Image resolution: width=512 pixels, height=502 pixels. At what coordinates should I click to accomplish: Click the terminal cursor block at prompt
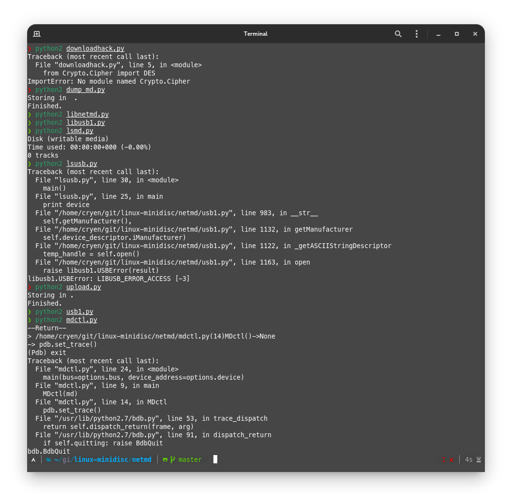215,459
